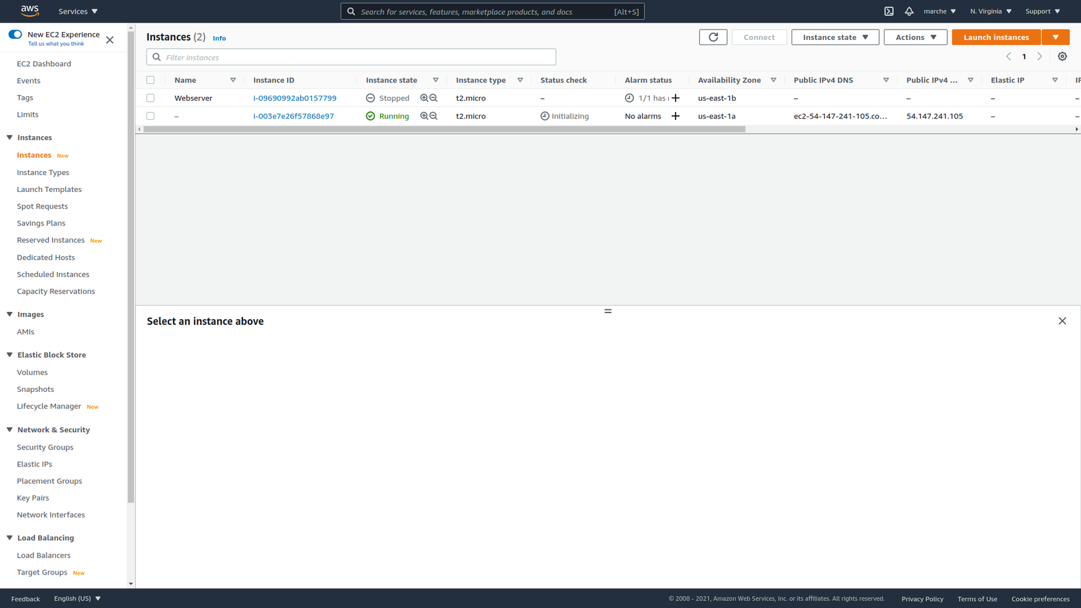Open the N. Virginia region selector

point(991,11)
